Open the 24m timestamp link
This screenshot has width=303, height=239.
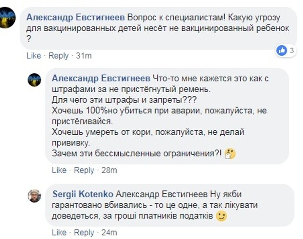pyautogui.click(x=109, y=232)
